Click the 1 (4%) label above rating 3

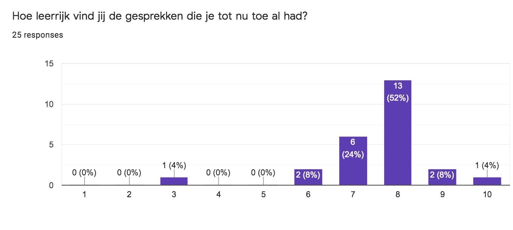pos(174,165)
